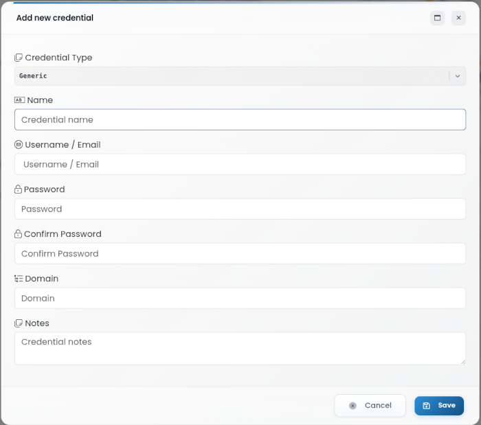Maximize the Add new credential dialog

click(437, 18)
